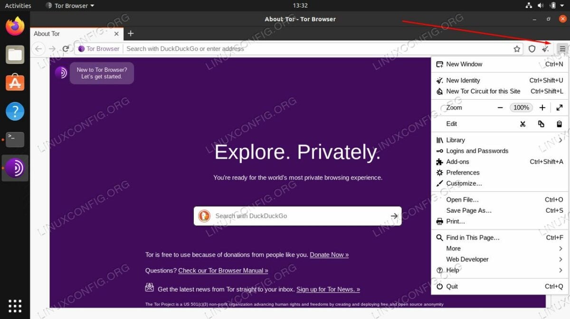
Task: Click the New to Tor Browser onboarding bubble
Action: pyautogui.click(x=102, y=73)
